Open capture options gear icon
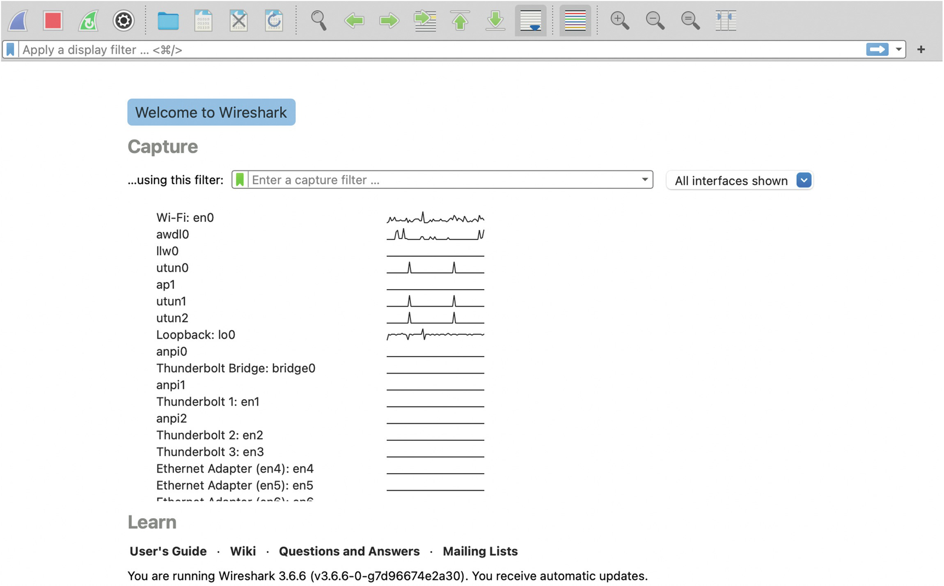Image resolution: width=944 pixels, height=586 pixels. (x=123, y=21)
